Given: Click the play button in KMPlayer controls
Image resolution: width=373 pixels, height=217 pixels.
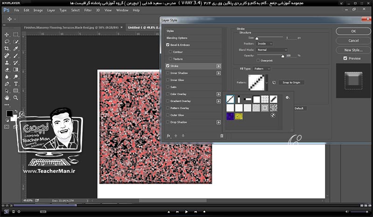Looking at the screenshot, I should pyautogui.click(x=186, y=211).
